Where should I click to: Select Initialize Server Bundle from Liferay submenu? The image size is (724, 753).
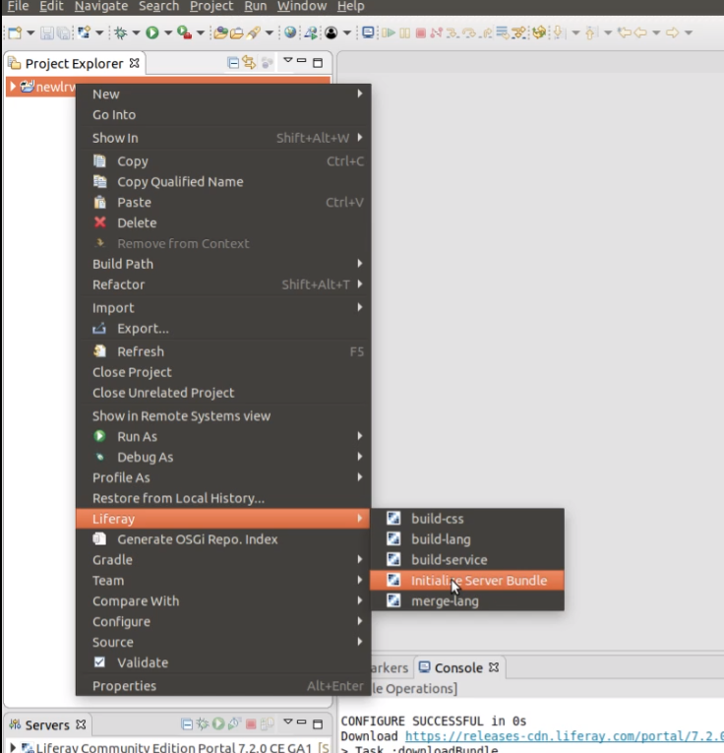point(467,580)
